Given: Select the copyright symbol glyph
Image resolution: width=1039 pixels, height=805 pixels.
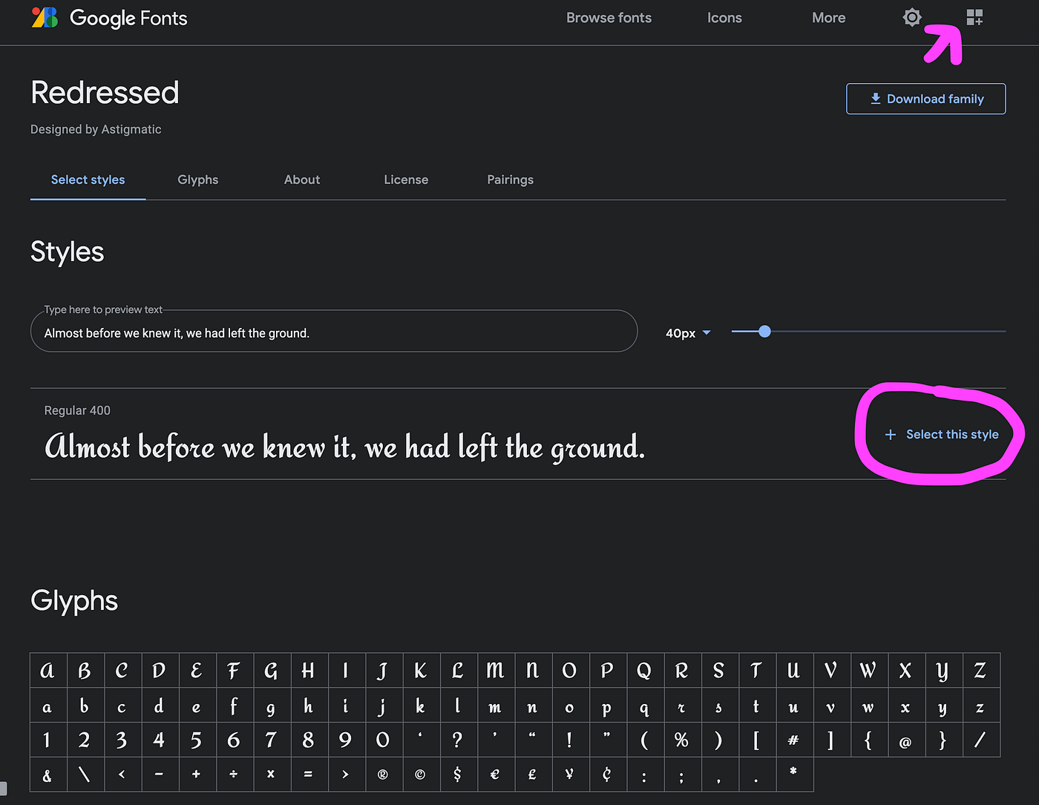Looking at the screenshot, I should (x=421, y=775).
